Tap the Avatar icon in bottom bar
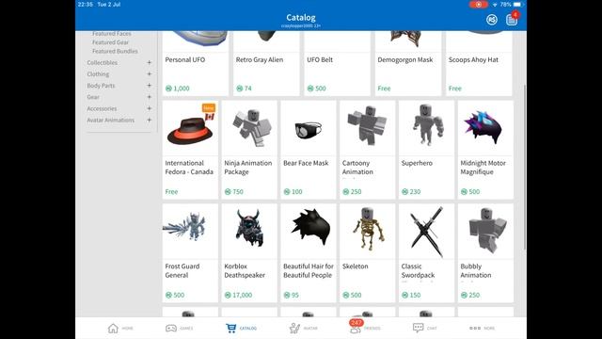This screenshot has width=602, height=339. 294,329
